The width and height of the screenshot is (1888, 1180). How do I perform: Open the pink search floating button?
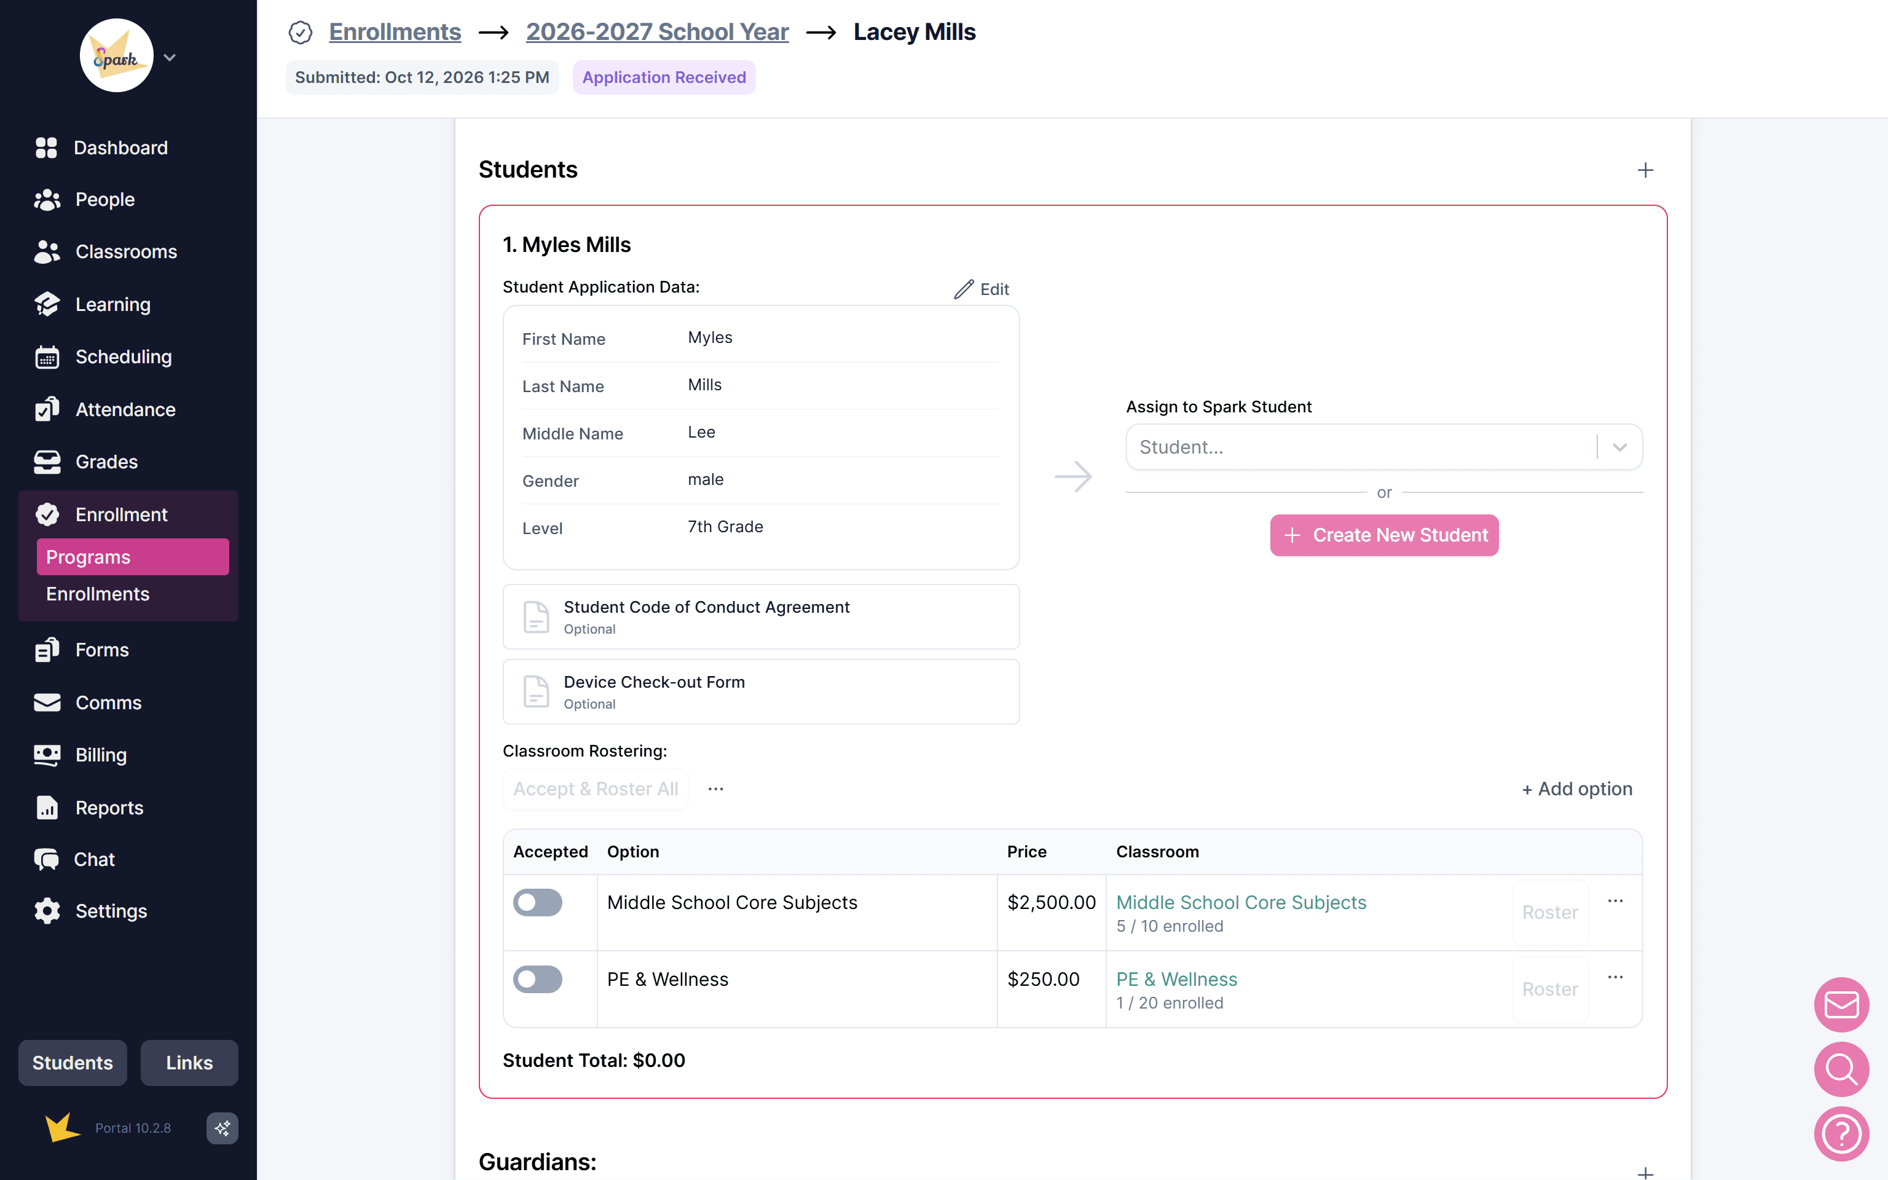point(1841,1069)
